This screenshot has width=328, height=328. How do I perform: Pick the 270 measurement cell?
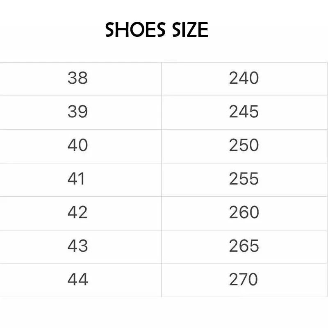244,280
